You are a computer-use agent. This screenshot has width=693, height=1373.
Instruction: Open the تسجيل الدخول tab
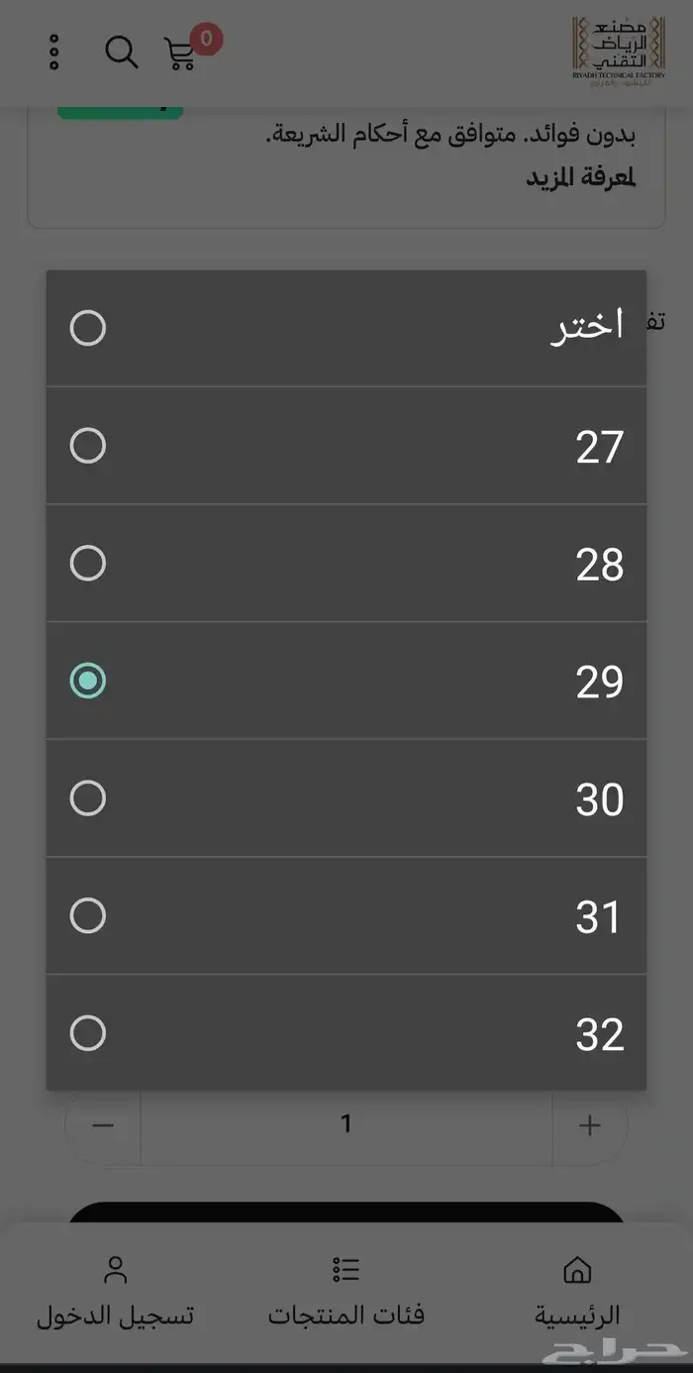pyautogui.click(x=116, y=1316)
